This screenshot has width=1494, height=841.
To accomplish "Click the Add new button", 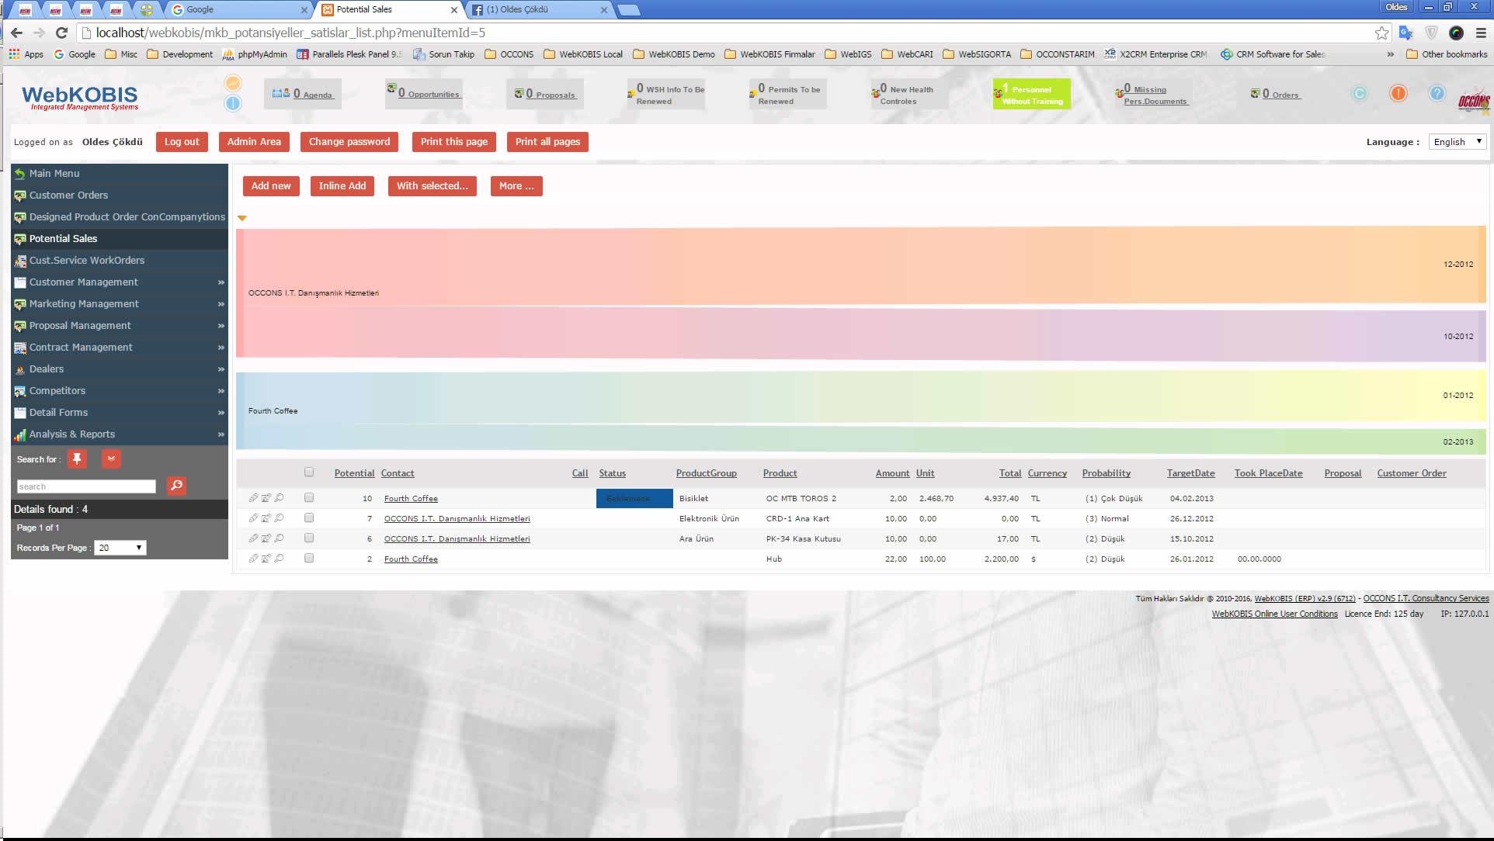I will pyautogui.click(x=270, y=186).
